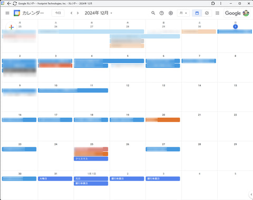253x200 pixels.
Task: Show side panel with bottom-right chevron
Action: pos(251,194)
